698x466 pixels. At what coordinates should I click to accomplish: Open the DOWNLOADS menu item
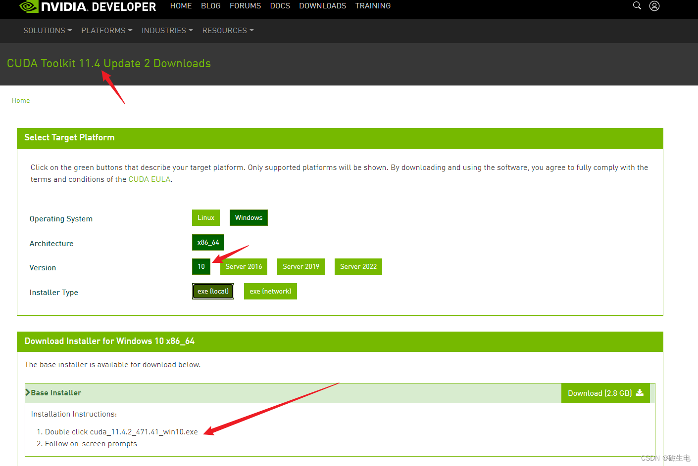point(323,6)
